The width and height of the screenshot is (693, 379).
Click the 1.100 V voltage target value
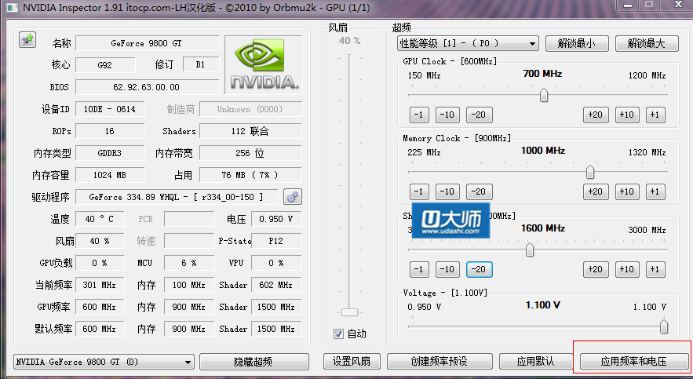[543, 305]
